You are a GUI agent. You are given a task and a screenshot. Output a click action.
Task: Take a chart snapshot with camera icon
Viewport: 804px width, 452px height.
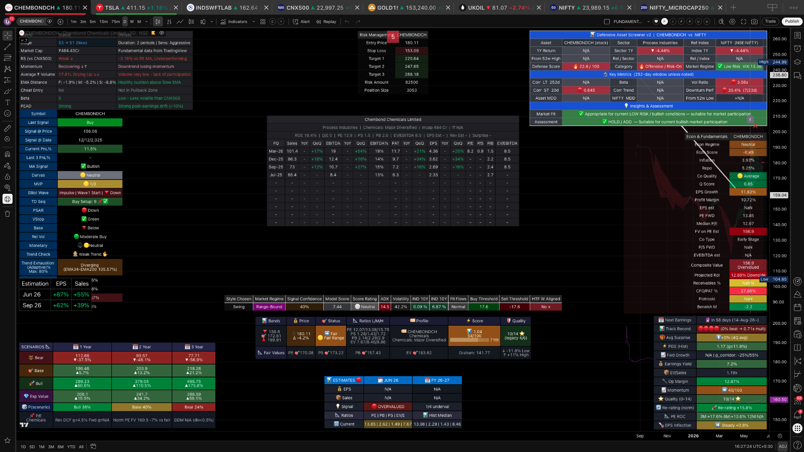tap(754, 21)
